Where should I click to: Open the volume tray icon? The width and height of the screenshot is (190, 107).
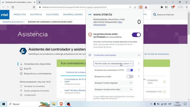pyautogui.click(x=165, y=104)
